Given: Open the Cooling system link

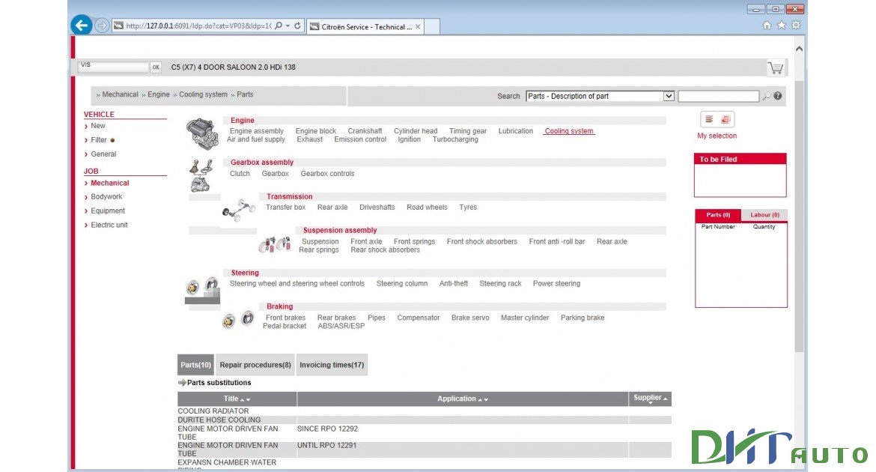Looking at the screenshot, I should tap(569, 131).
